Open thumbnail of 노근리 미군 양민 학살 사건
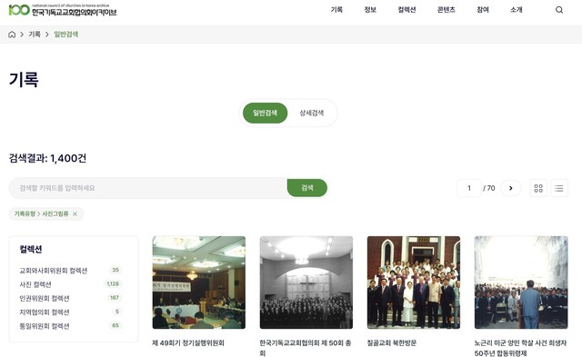Image resolution: width=582 pixels, height=357 pixels. (x=521, y=283)
